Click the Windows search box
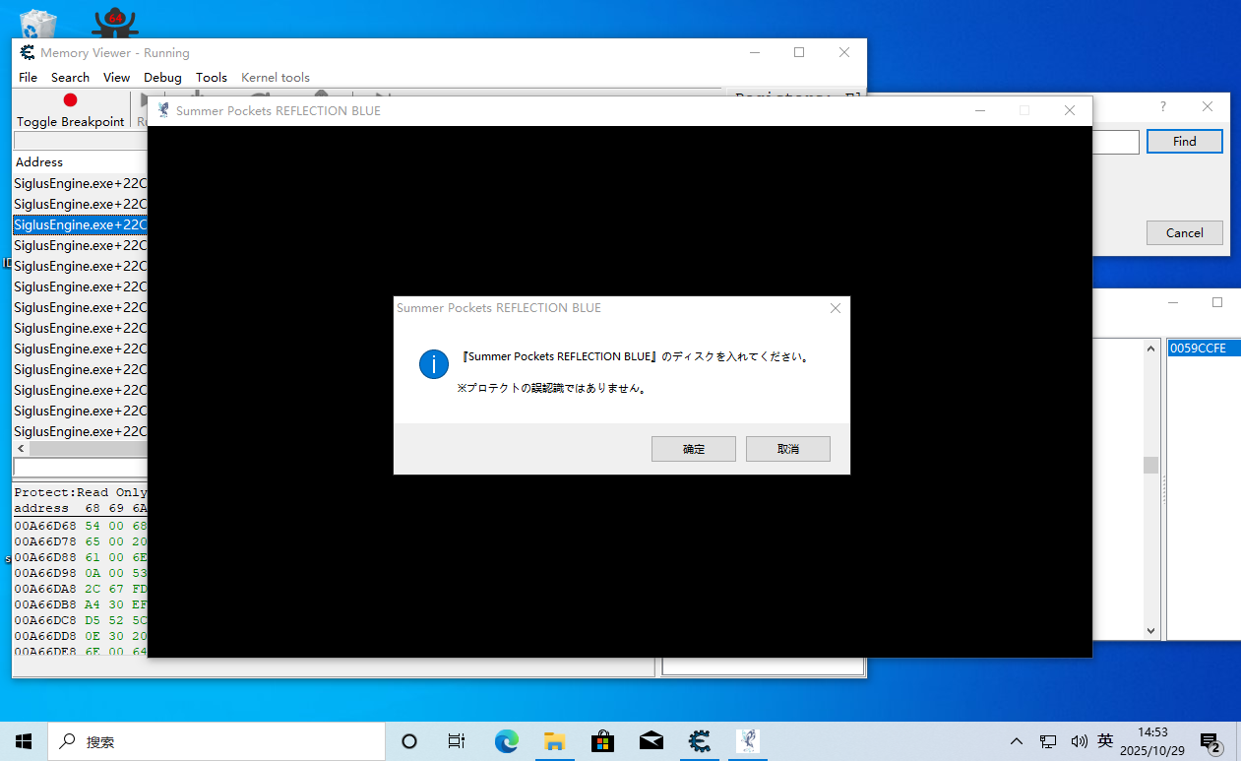The image size is (1241, 761). point(217,741)
